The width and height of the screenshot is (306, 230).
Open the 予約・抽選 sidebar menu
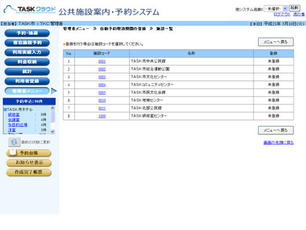tap(27, 33)
